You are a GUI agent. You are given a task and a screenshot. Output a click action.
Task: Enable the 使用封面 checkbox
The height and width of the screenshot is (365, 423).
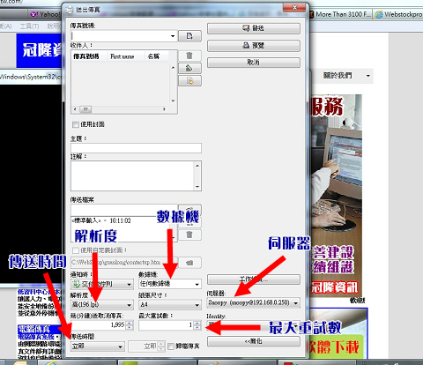coord(76,124)
